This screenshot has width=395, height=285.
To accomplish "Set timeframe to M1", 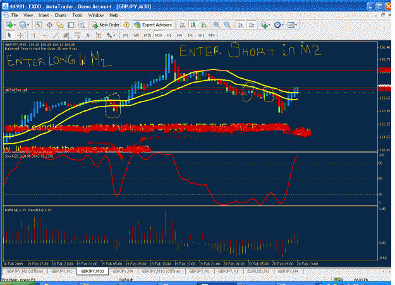I will coord(126,35).
